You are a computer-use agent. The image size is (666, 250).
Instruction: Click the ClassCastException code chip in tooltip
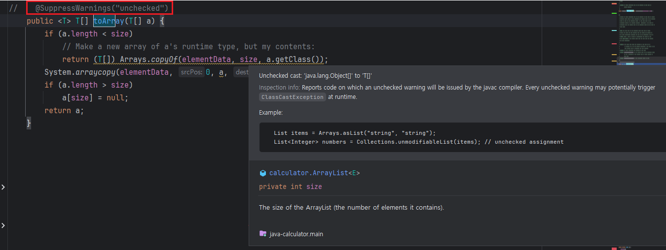click(x=293, y=97)
